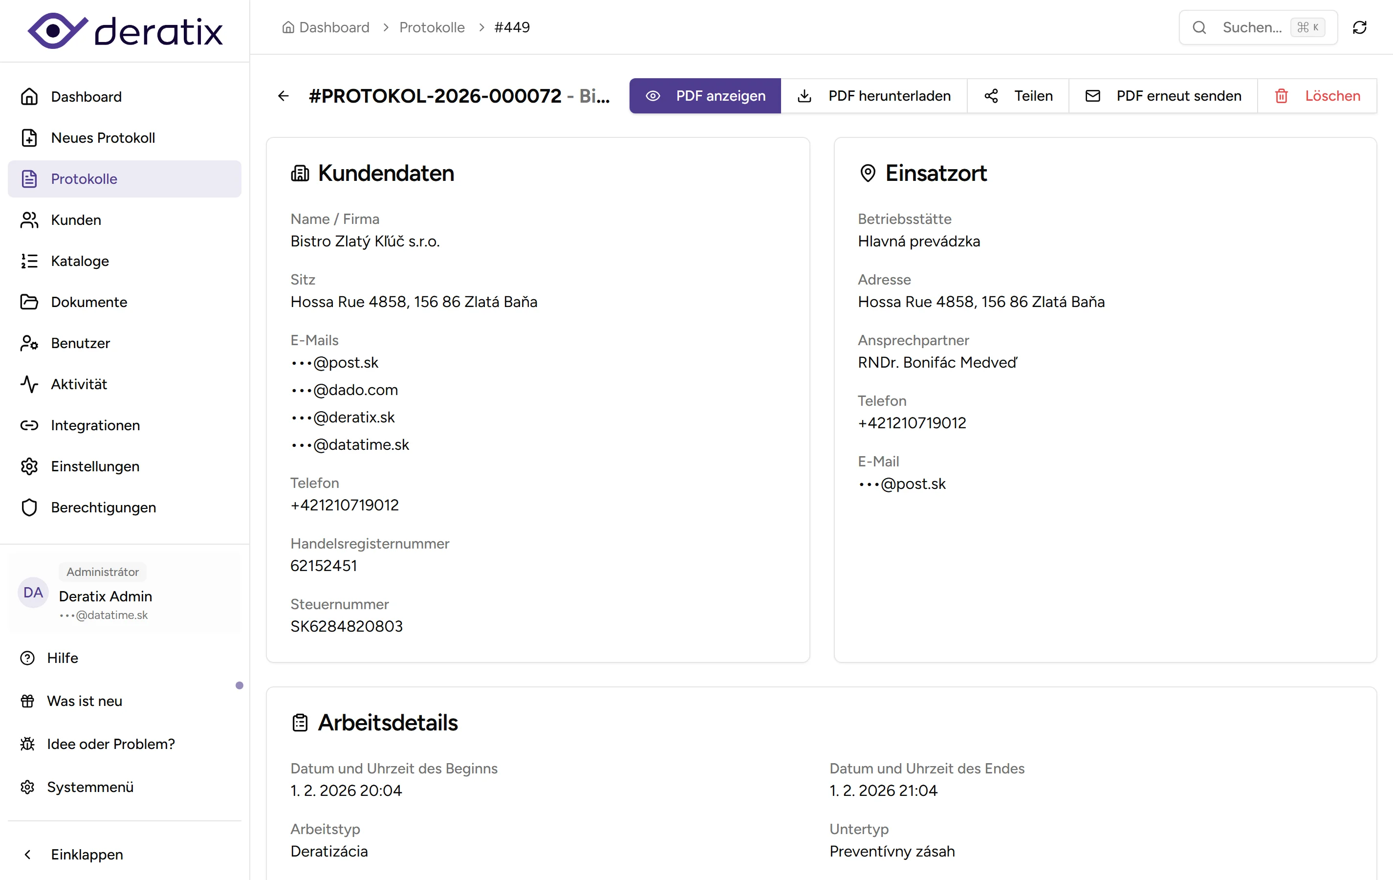Open Einstellungen from the sidebar

95,466
